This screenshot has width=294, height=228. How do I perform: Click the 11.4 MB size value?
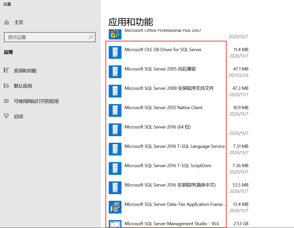[241, 50]
